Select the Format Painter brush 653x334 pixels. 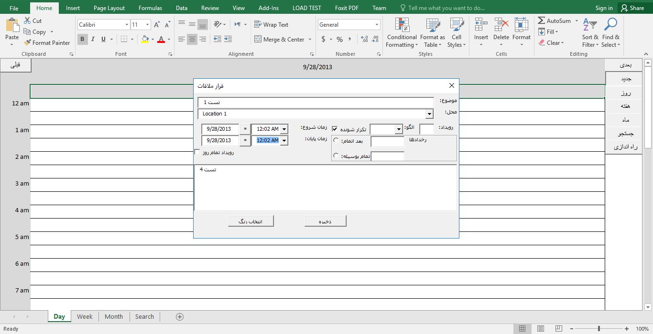(x=27, y=42)
